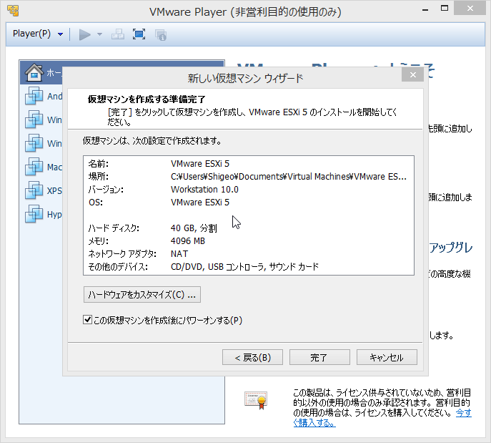Click ハードウェアをカスタマイズ(C) button

(x=142, y=295)
